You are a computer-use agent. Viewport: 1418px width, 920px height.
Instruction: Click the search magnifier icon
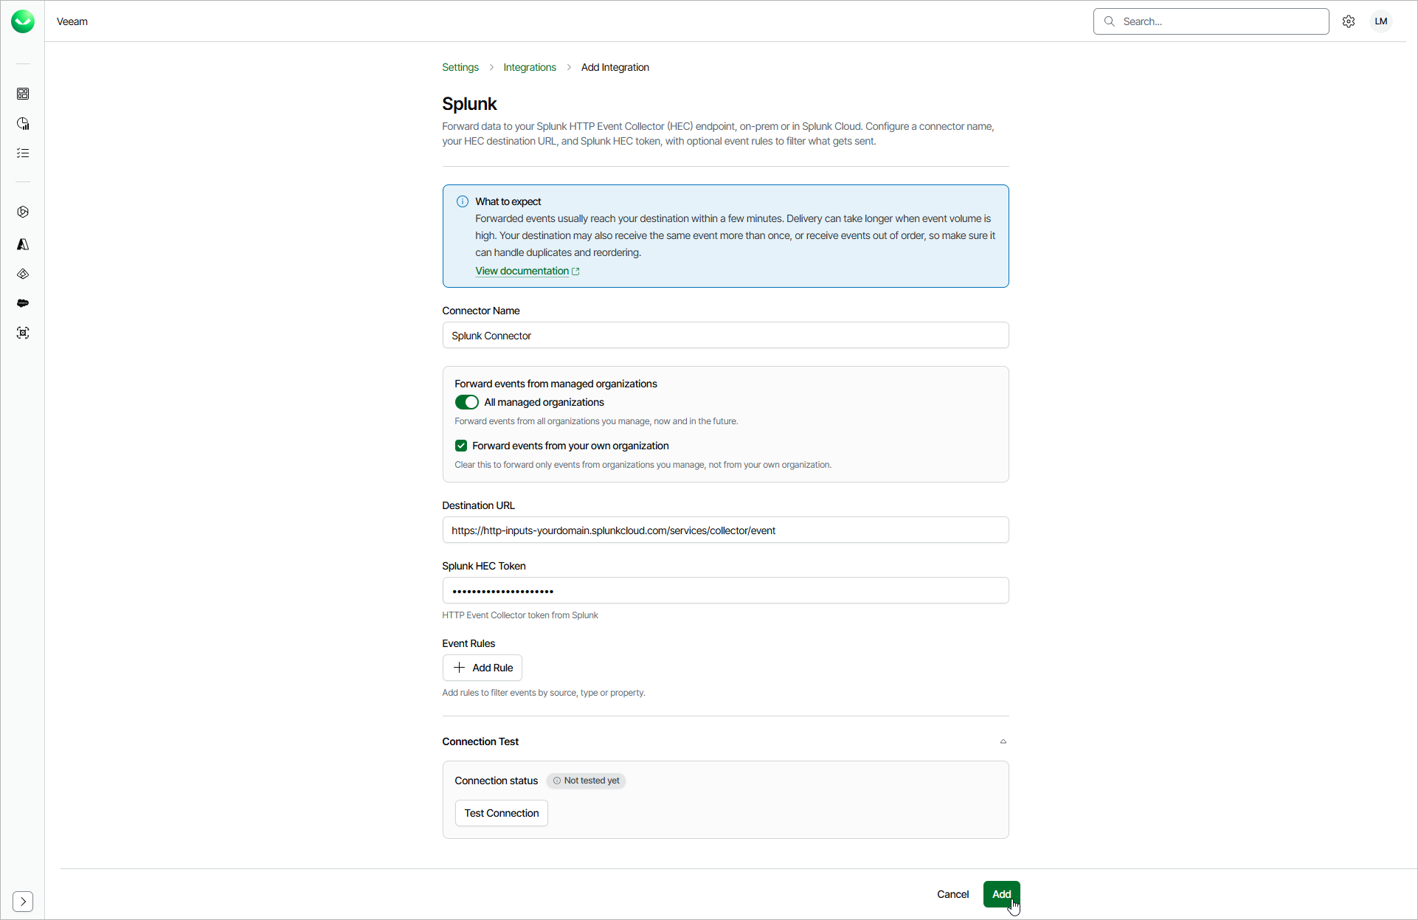pyautogui.click(x=1109, y=21)
